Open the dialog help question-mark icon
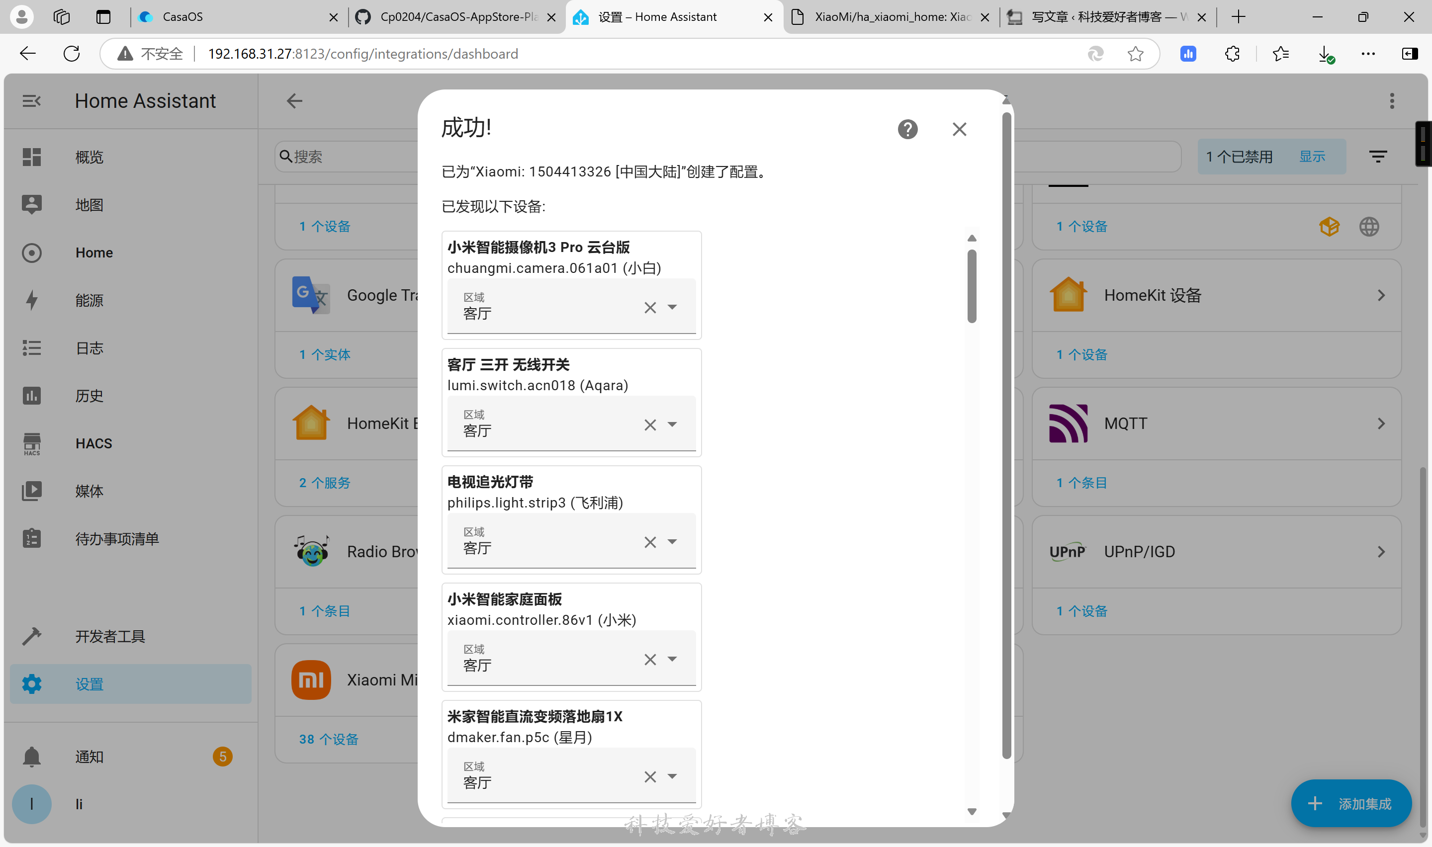 (x=907, y=129)
